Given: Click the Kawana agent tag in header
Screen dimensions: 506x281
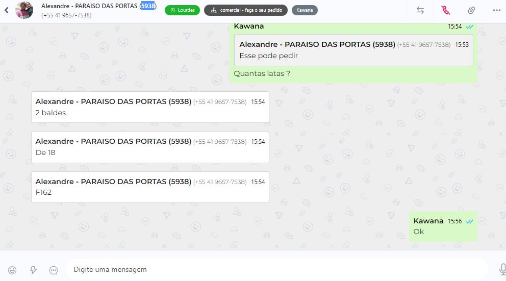Looking at the screenshot, I should (x=305, y=10).
